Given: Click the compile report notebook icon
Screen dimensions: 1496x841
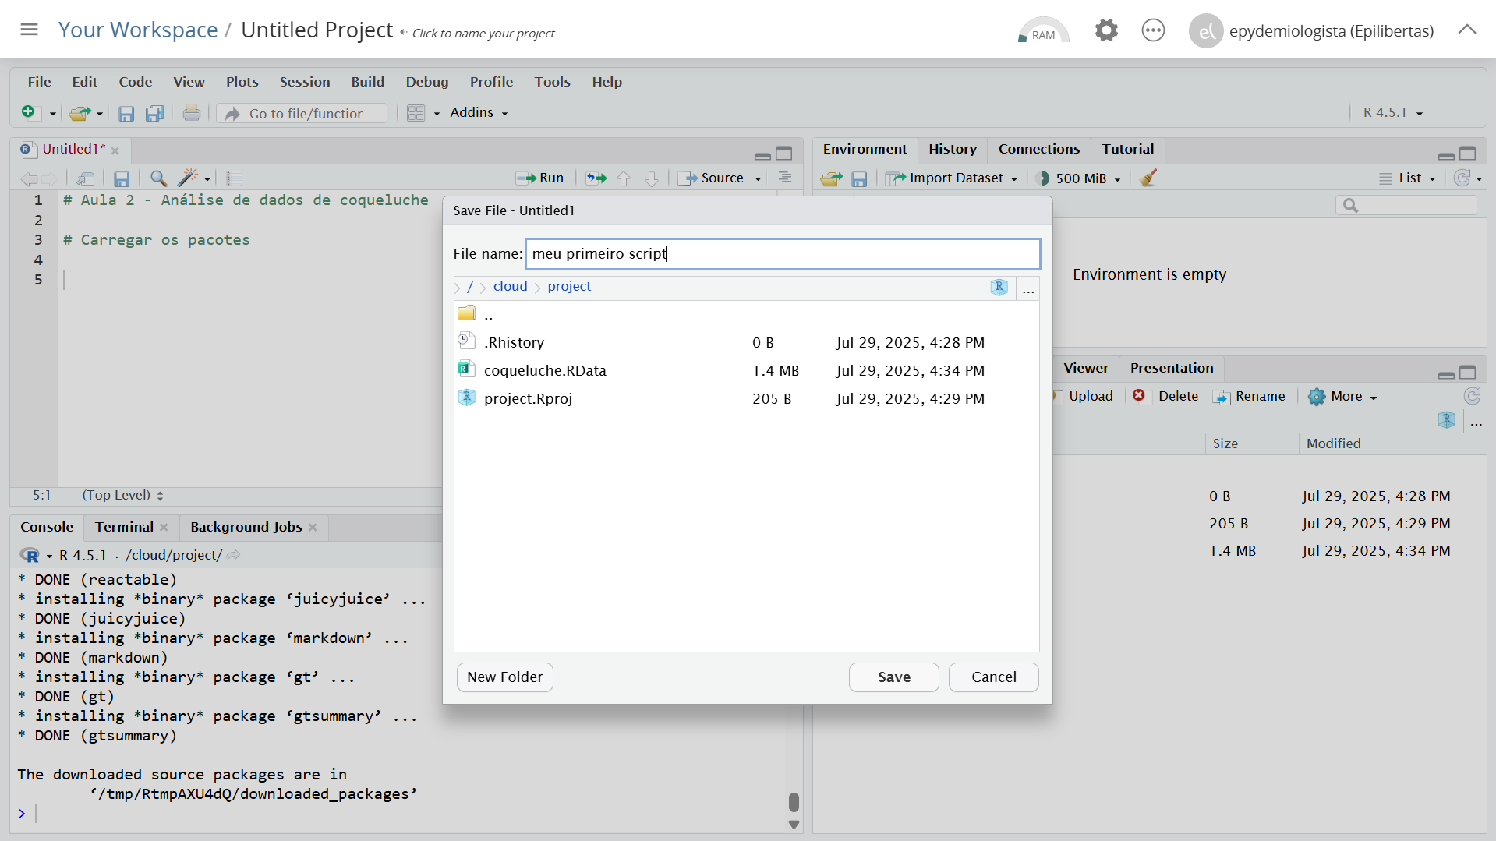Looking at the screenshot, I should coord(234,178).
